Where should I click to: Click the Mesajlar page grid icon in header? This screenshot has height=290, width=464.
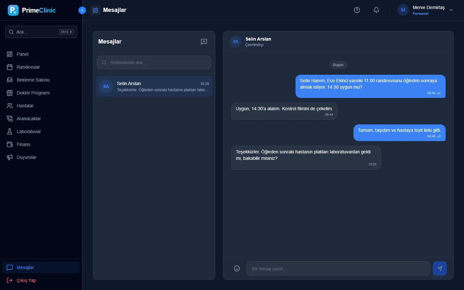(95, 10)
